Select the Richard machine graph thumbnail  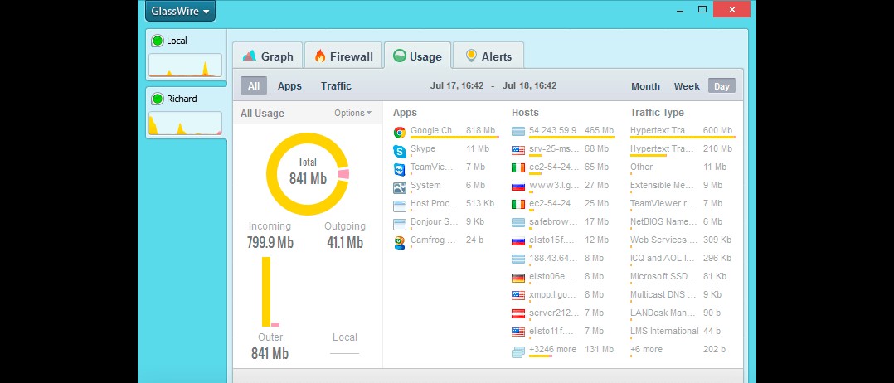[185, 124]
